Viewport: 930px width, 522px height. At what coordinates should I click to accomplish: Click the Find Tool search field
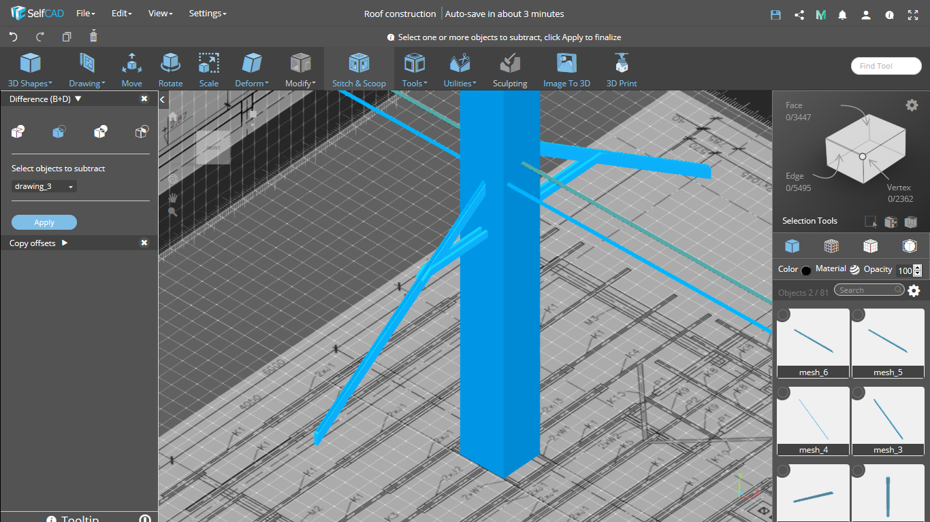click(x=886, y=66)
